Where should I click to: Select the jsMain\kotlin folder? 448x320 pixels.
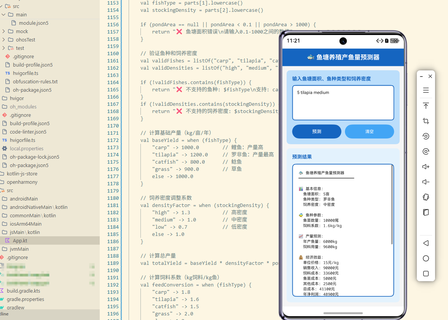(25, 232)
